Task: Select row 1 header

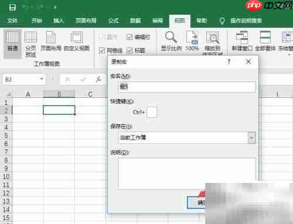Action: point(6,103)
